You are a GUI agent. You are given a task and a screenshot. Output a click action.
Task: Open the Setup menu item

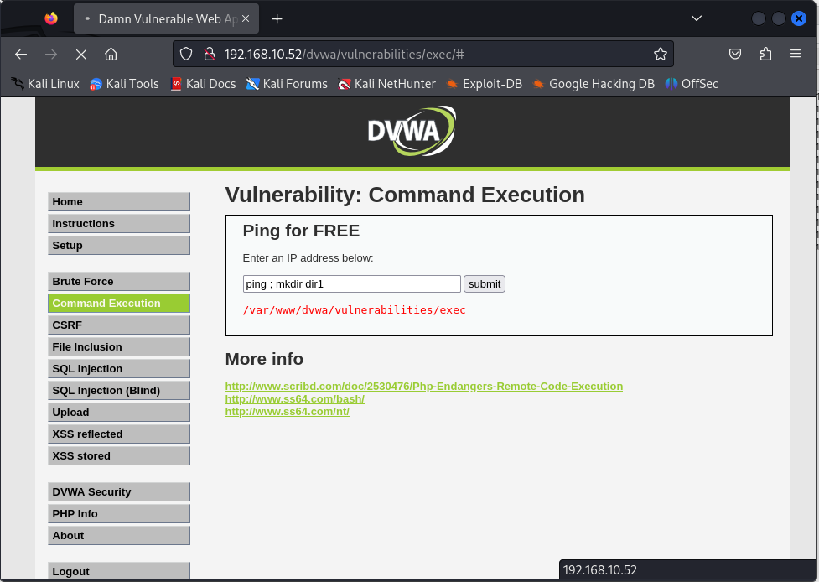119,246
